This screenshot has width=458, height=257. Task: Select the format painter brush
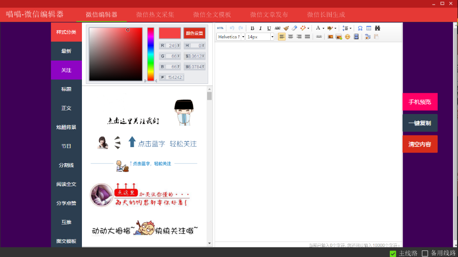[286, 28]
